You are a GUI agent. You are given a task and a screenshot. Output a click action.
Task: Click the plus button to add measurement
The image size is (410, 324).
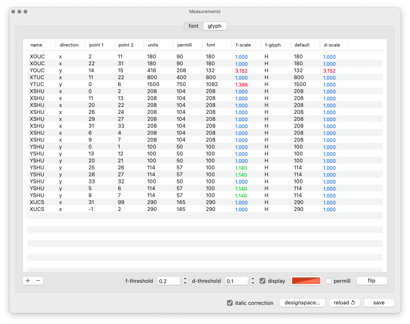click(x=28, y=281)
